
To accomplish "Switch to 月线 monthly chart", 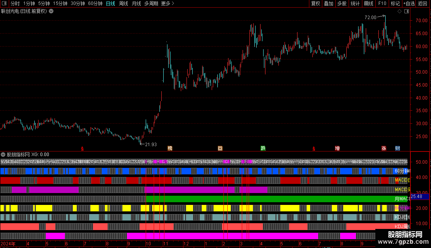I will coord(136,3).
